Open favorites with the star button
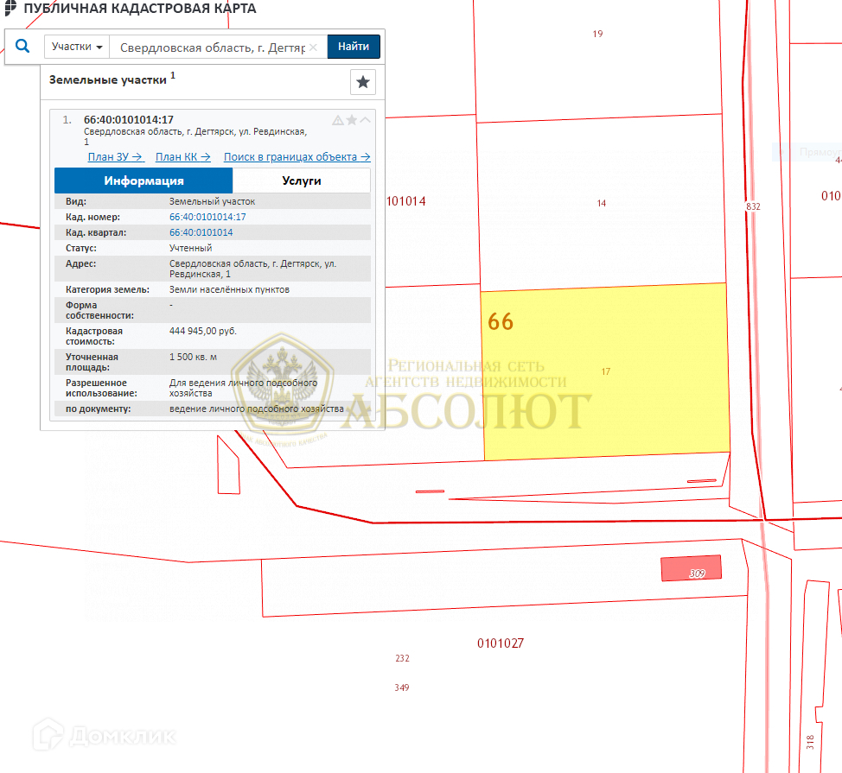The width and height of the screenshot is (842, 773). (363, 82)
